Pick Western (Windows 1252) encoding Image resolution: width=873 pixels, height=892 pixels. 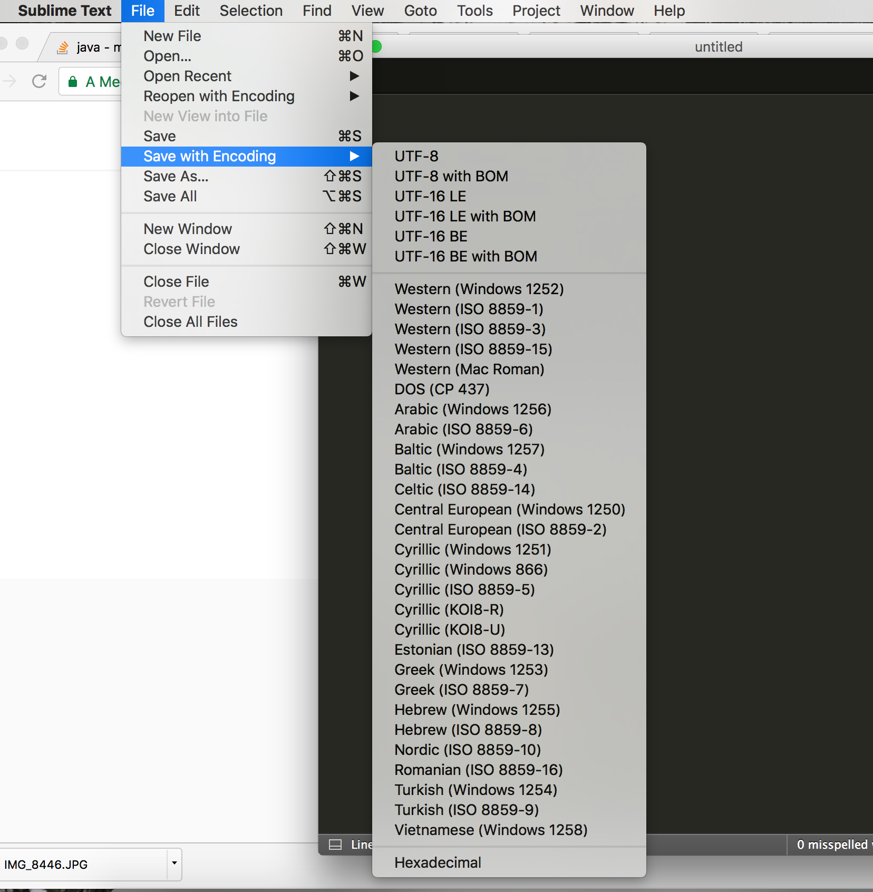(509, 289)
